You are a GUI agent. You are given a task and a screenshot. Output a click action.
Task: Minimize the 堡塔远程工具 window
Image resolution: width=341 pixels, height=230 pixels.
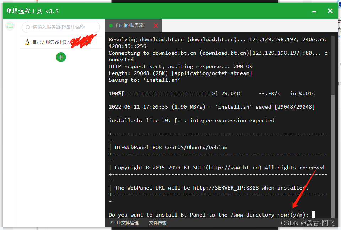[x=314, y=11]
